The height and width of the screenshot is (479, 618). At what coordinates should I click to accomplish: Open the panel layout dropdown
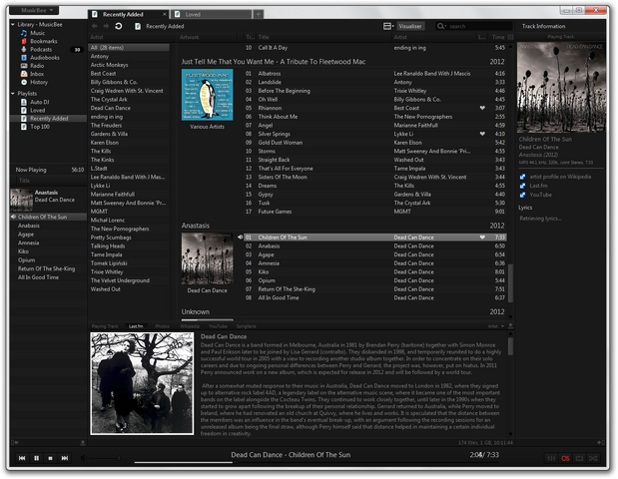coord(388,26)
